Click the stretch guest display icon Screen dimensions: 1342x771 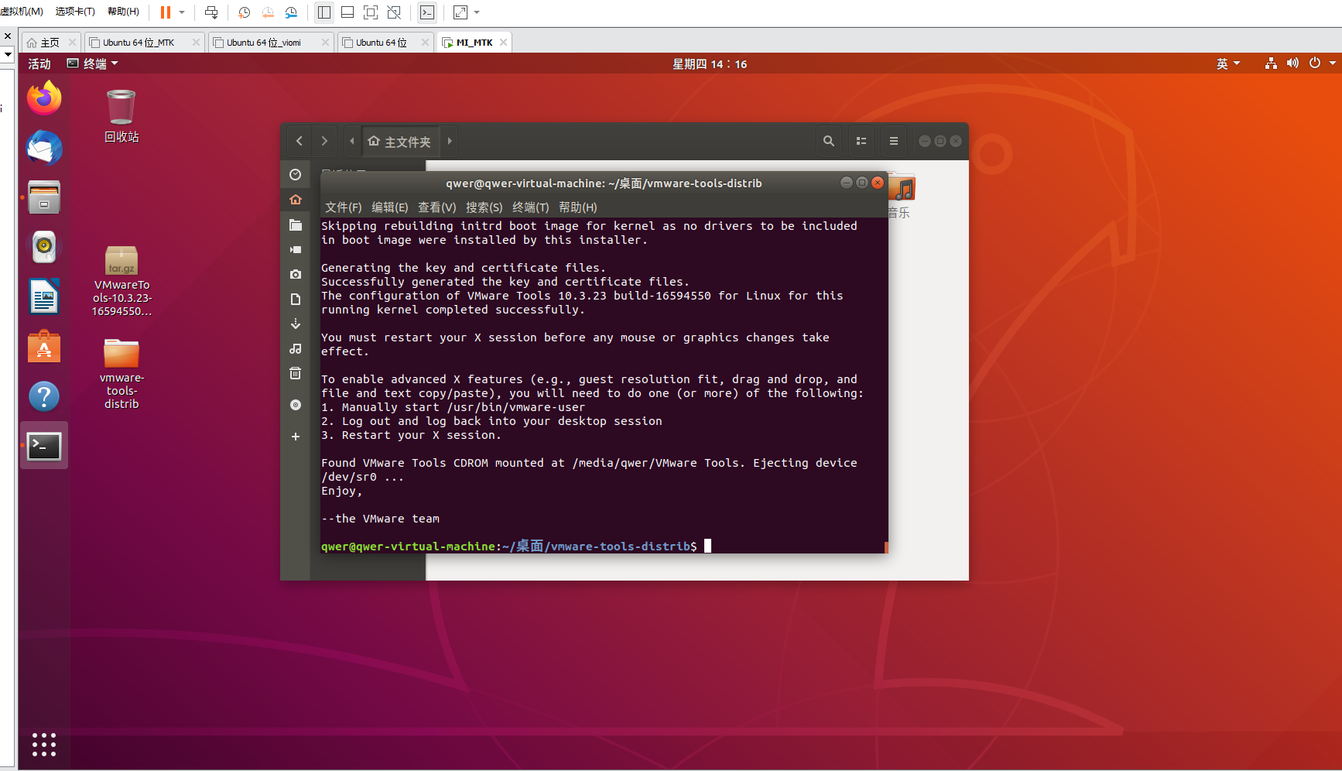point(460,12)
